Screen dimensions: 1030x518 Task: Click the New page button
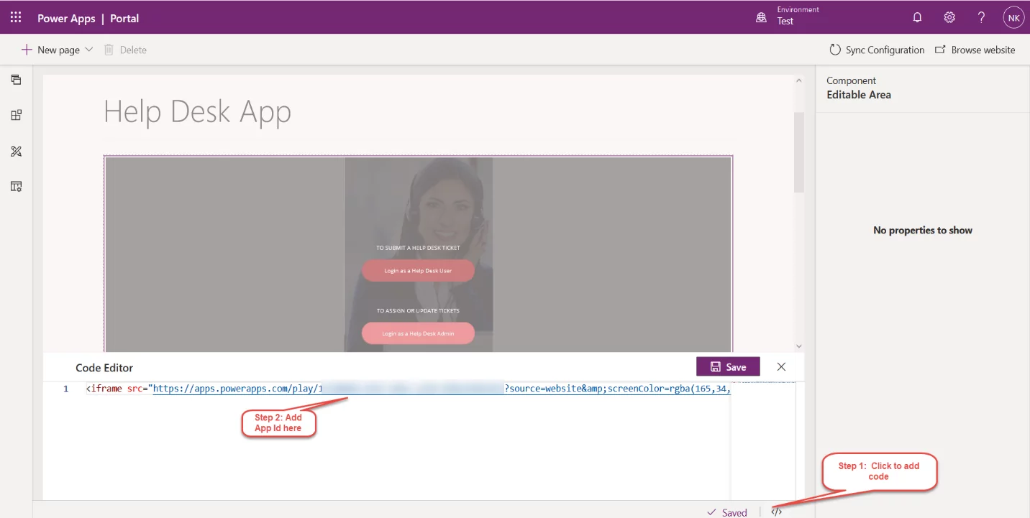point(50,50)
